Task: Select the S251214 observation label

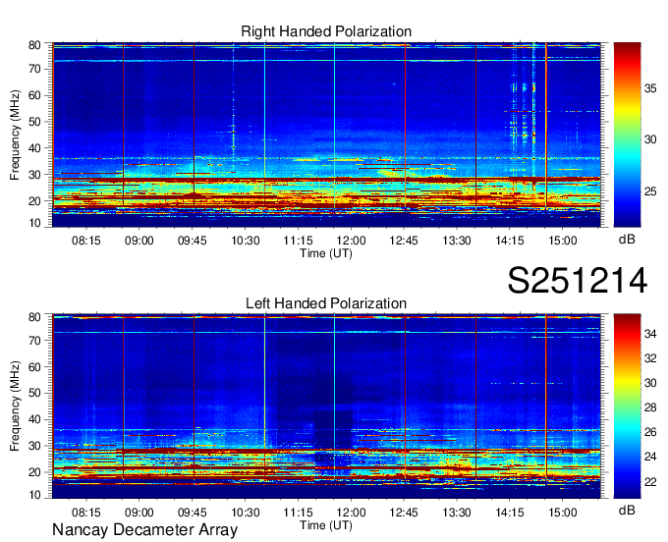Action: coord(577,282)
